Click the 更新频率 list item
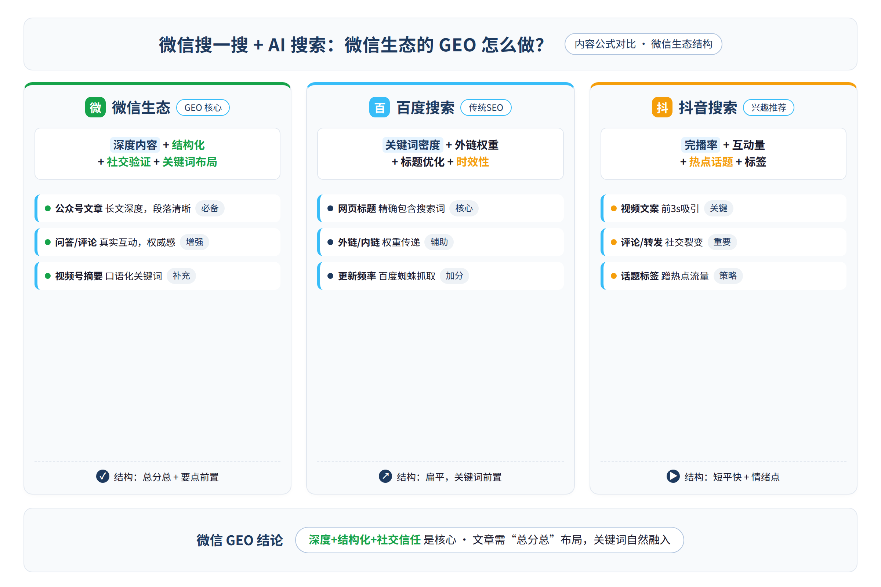 pos(440,276)
